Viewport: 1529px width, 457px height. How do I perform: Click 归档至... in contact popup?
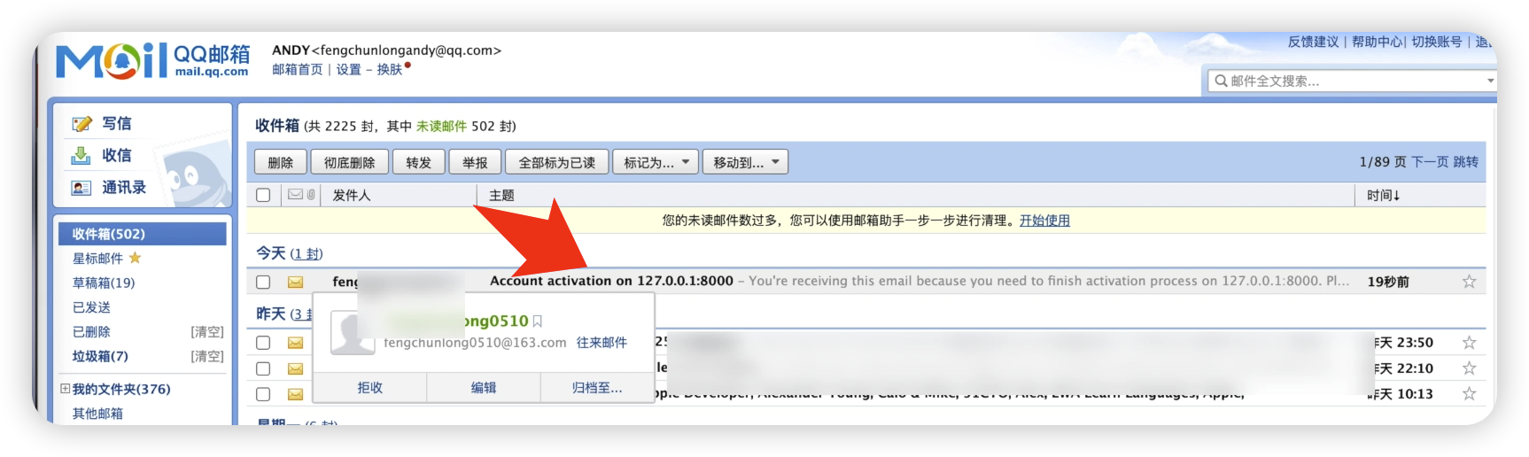point(597,388)
